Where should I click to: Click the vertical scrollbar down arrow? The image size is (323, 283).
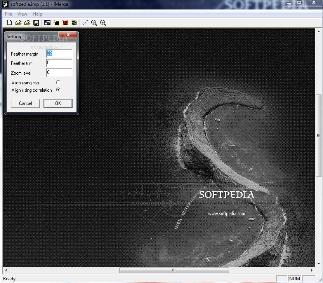pyautogui.click(x=319, y=264)
